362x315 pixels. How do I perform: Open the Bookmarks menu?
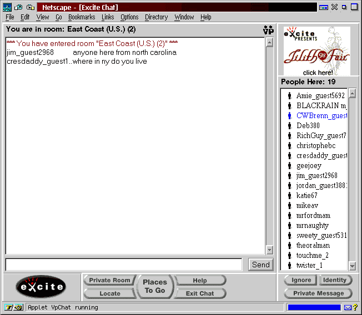click(x=82, y=17)
